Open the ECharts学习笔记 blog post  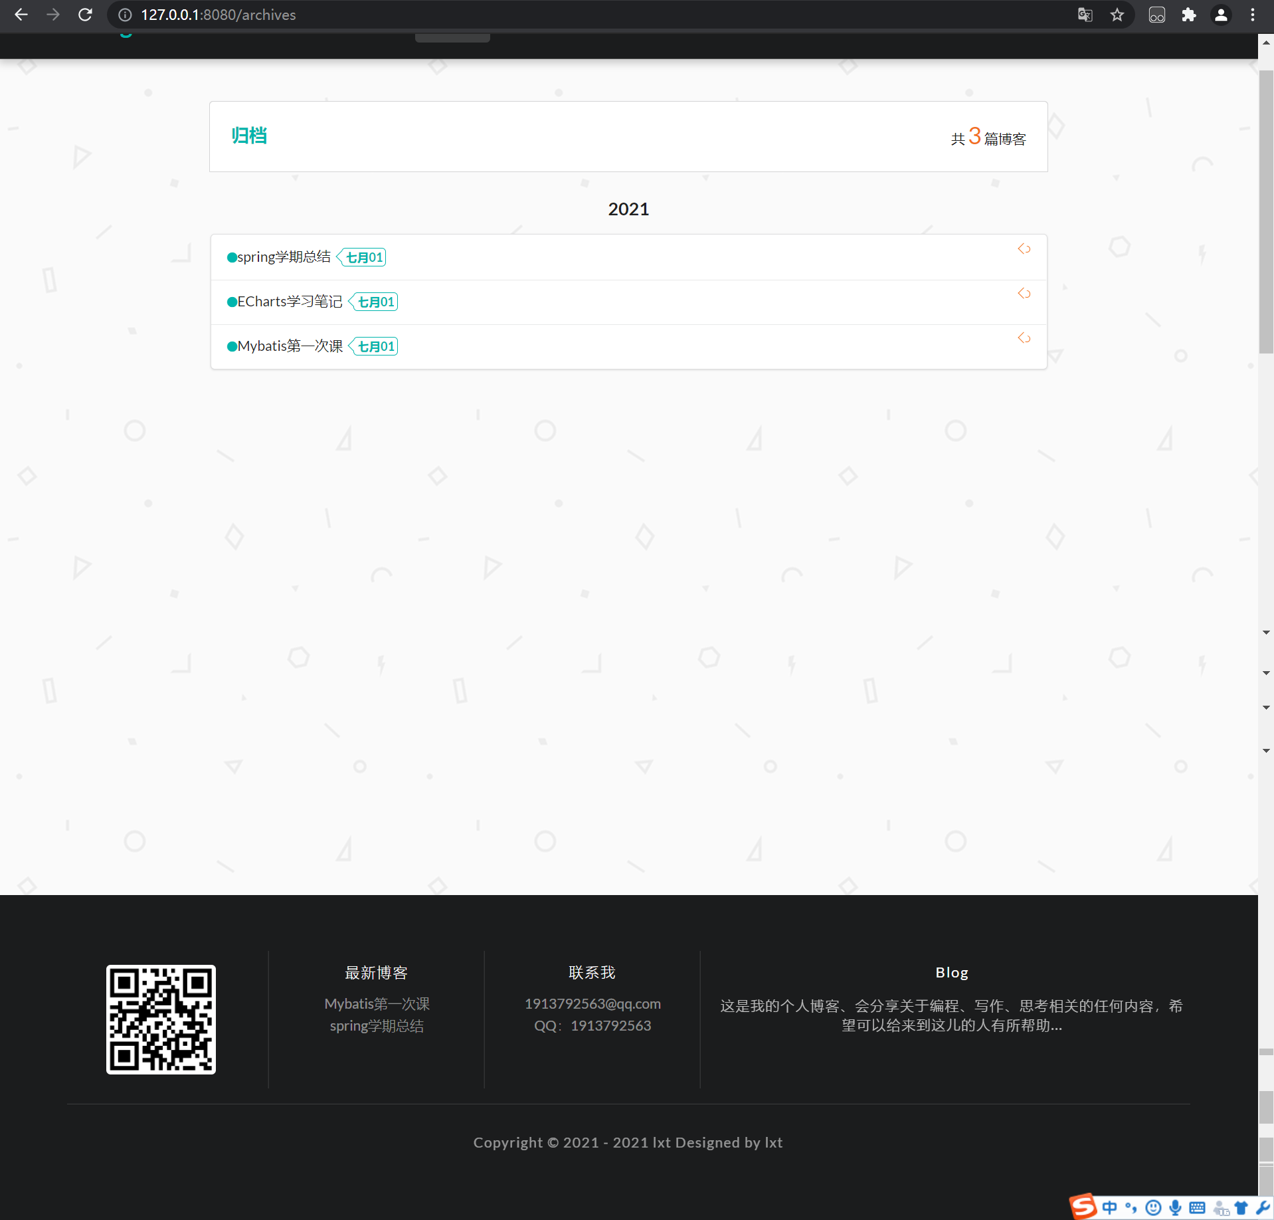pyautogui.click(x=290, y=302)
